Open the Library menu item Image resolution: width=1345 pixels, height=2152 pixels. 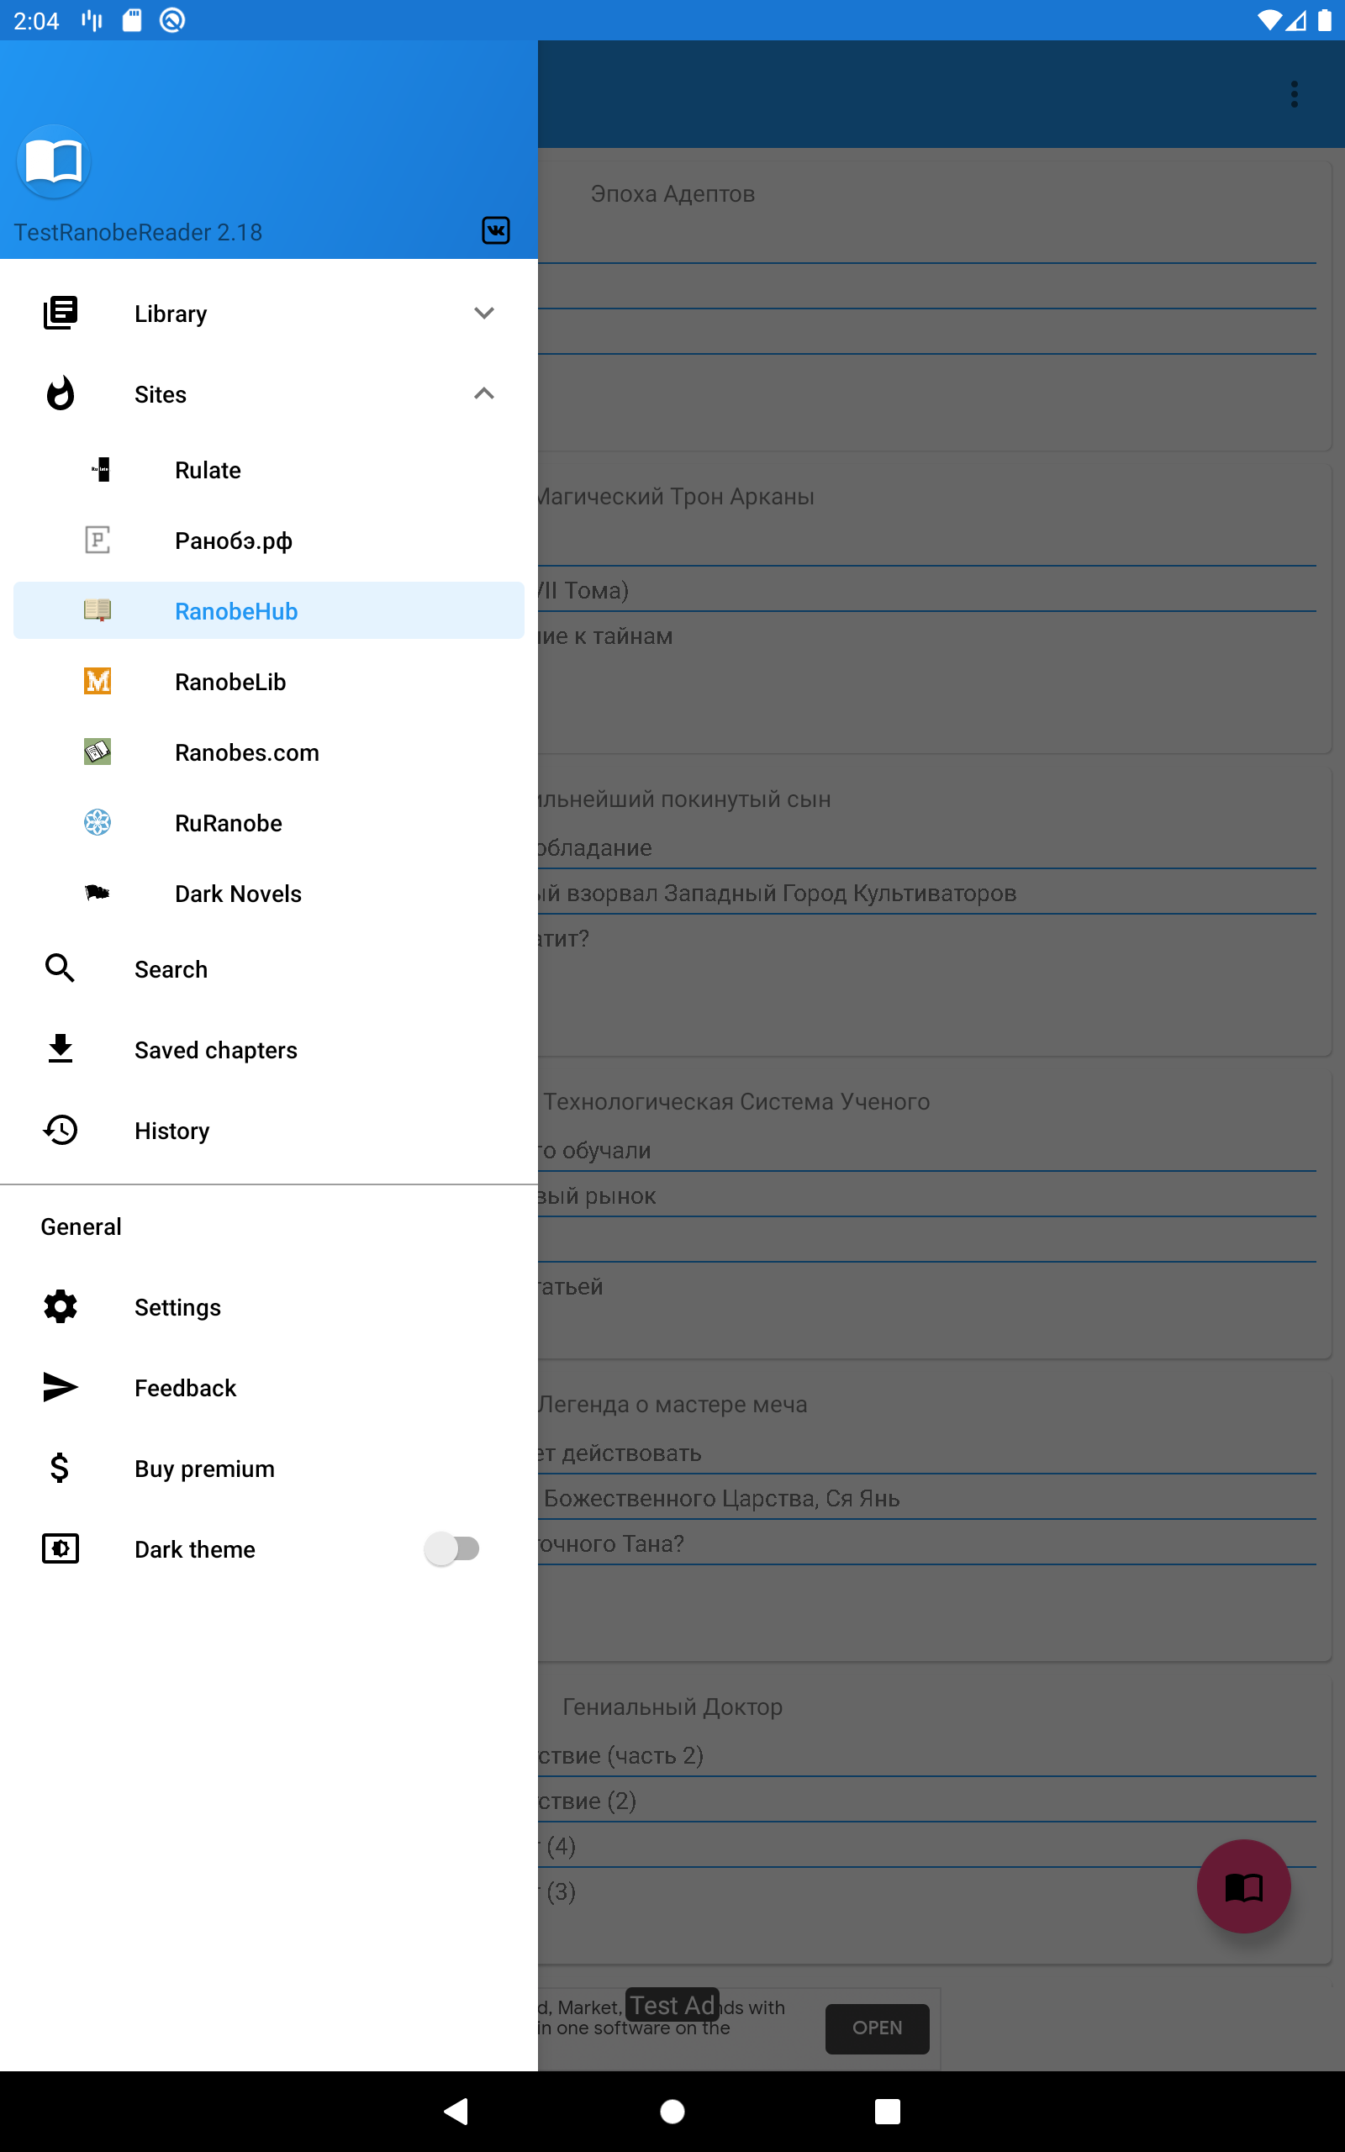tap(269, 313)
